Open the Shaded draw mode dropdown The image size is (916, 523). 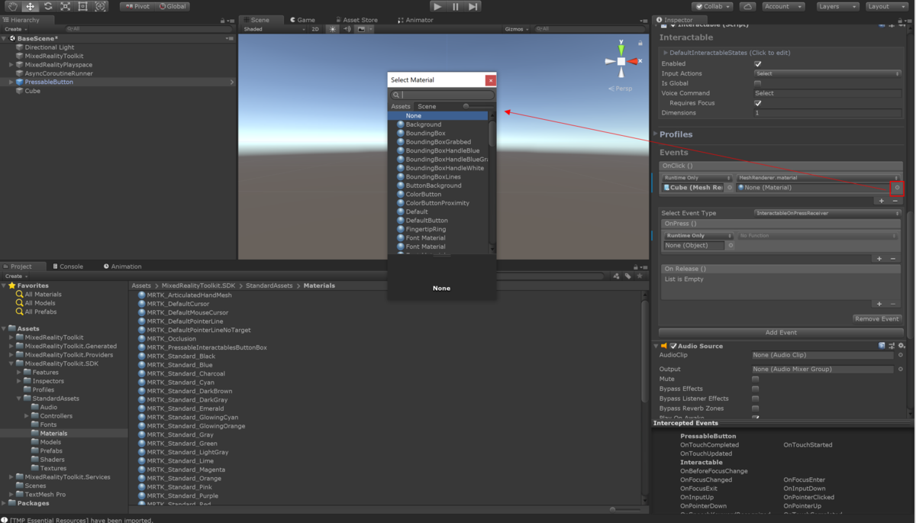(273, 29)
